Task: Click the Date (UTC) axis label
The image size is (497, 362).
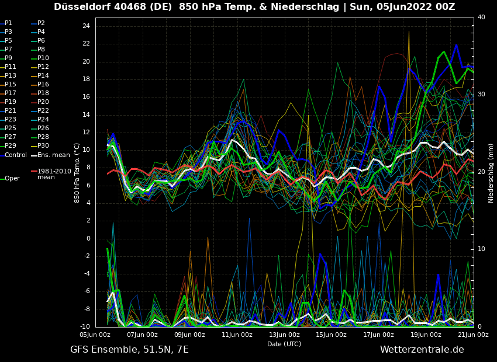Action: coord(284,344)
